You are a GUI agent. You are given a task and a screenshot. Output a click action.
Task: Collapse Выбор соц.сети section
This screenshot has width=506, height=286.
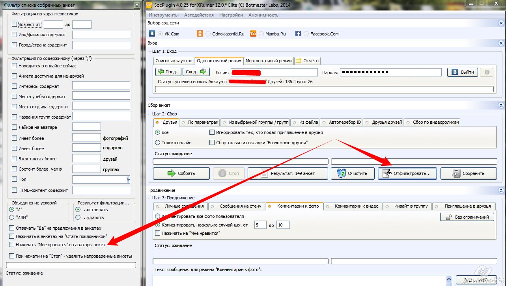(x=501, y=23)
